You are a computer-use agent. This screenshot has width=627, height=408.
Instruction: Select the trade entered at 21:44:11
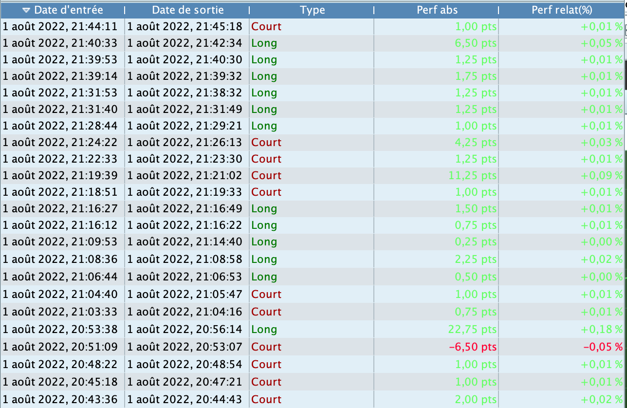(60, 27)
